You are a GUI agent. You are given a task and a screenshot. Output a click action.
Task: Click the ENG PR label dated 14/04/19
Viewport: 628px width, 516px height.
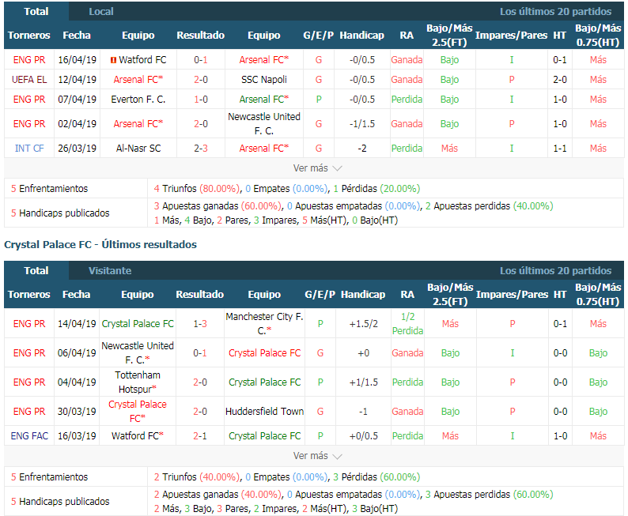tap(28, 323)
